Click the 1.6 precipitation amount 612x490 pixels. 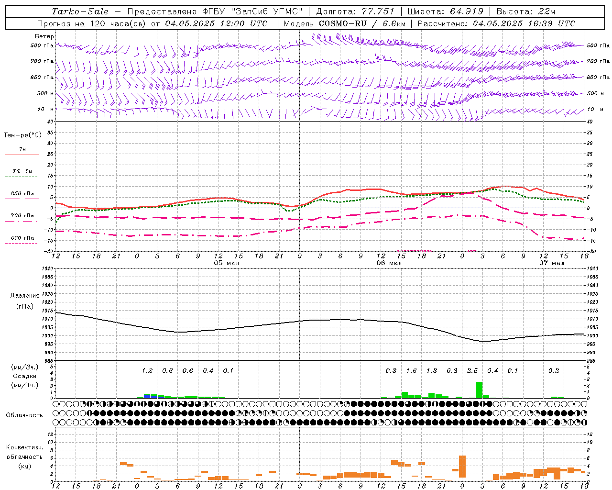pos(411,371)
